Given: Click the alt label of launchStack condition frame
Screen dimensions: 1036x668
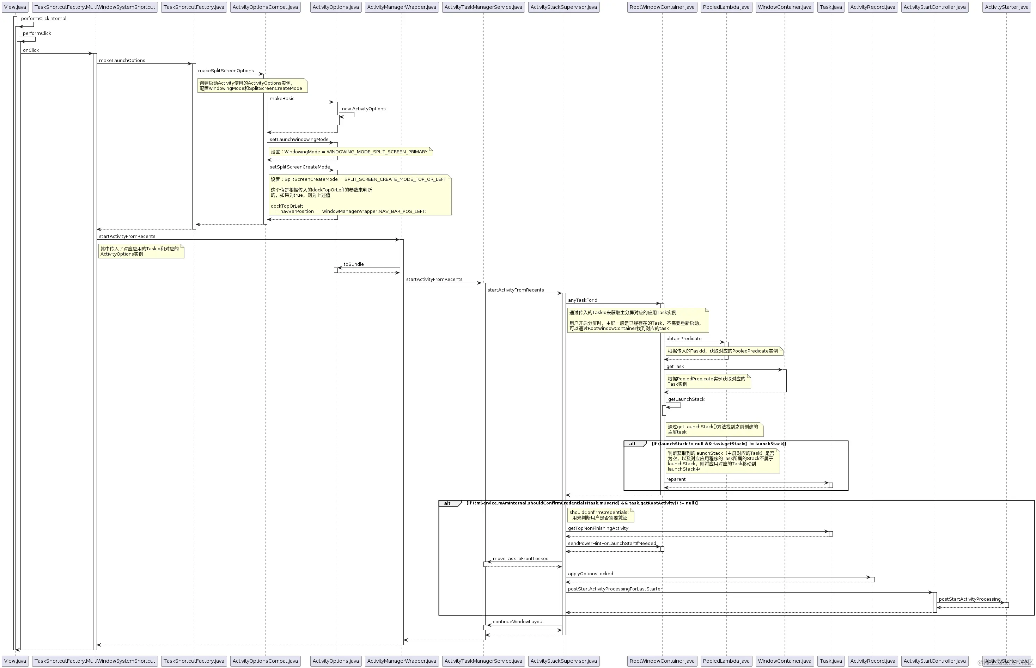Looking at the screenshot, I should point(633,444).
